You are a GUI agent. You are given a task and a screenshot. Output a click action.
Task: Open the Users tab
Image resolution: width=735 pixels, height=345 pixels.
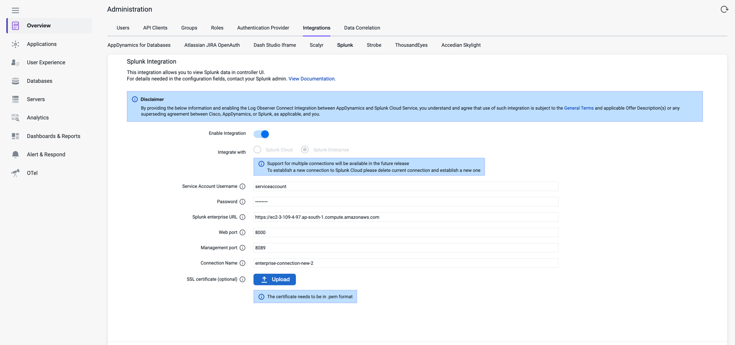click(123, 28)
